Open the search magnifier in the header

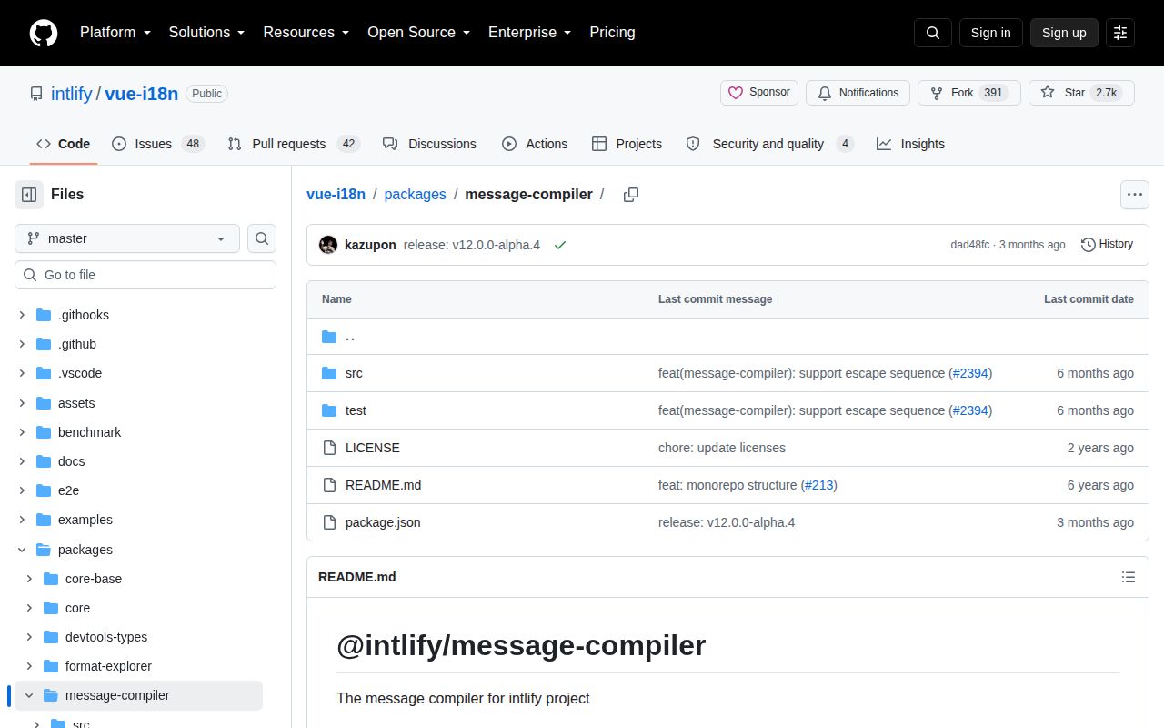933,33
